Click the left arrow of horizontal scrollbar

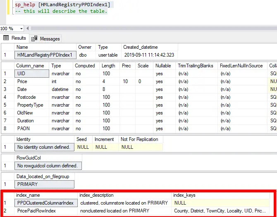(28, 29)
